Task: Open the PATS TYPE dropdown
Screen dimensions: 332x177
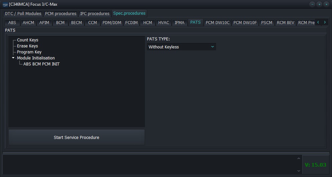Action: 181,47
